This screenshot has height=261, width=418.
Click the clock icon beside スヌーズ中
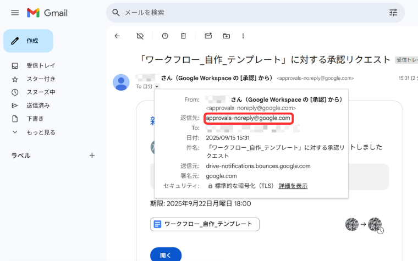click(x=15, y=92)
